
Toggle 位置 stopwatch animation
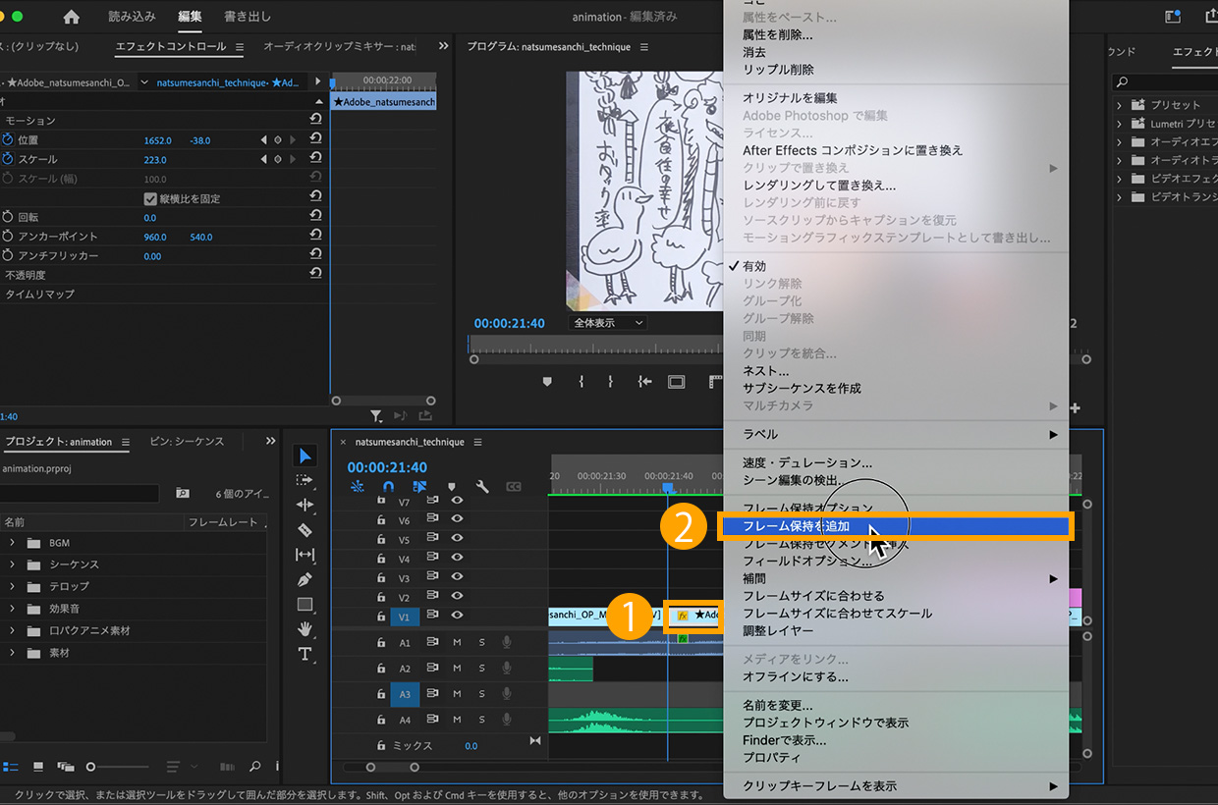pos(8,139)
